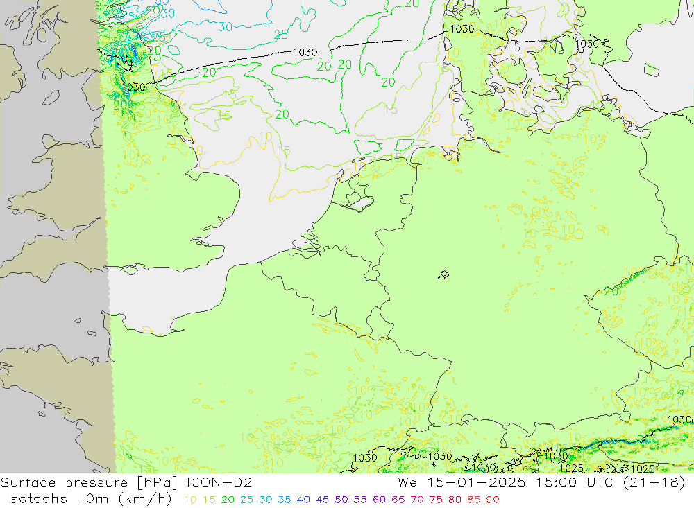Select the red 90 value in isotachs legend
The width and height of the screenshot is (694, 508).
tap(491, 499)
